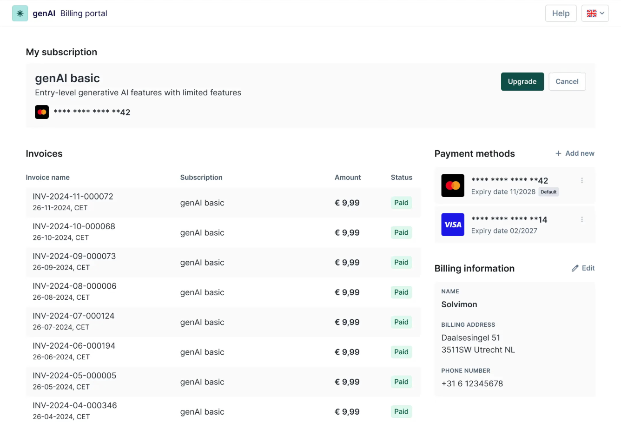621x436 pixels.
Task: Click € 9,99 amount for INV-2024-11-000072
Action: [347, 203]
